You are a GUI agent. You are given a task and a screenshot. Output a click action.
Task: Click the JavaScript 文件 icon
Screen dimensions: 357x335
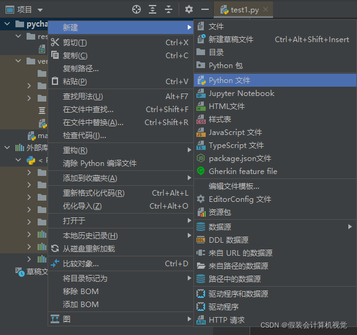(201, 133)
